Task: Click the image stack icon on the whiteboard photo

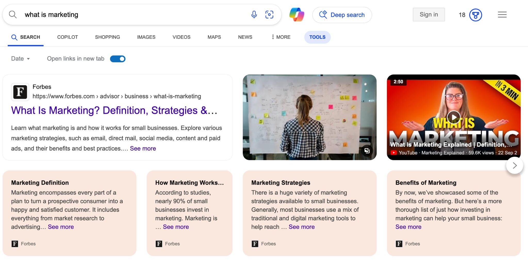Action: (368, 150)
